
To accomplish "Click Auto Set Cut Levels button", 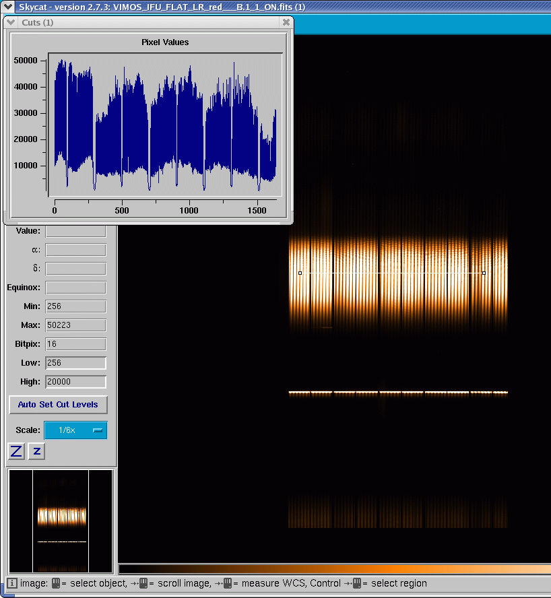I will pos(58,405).
